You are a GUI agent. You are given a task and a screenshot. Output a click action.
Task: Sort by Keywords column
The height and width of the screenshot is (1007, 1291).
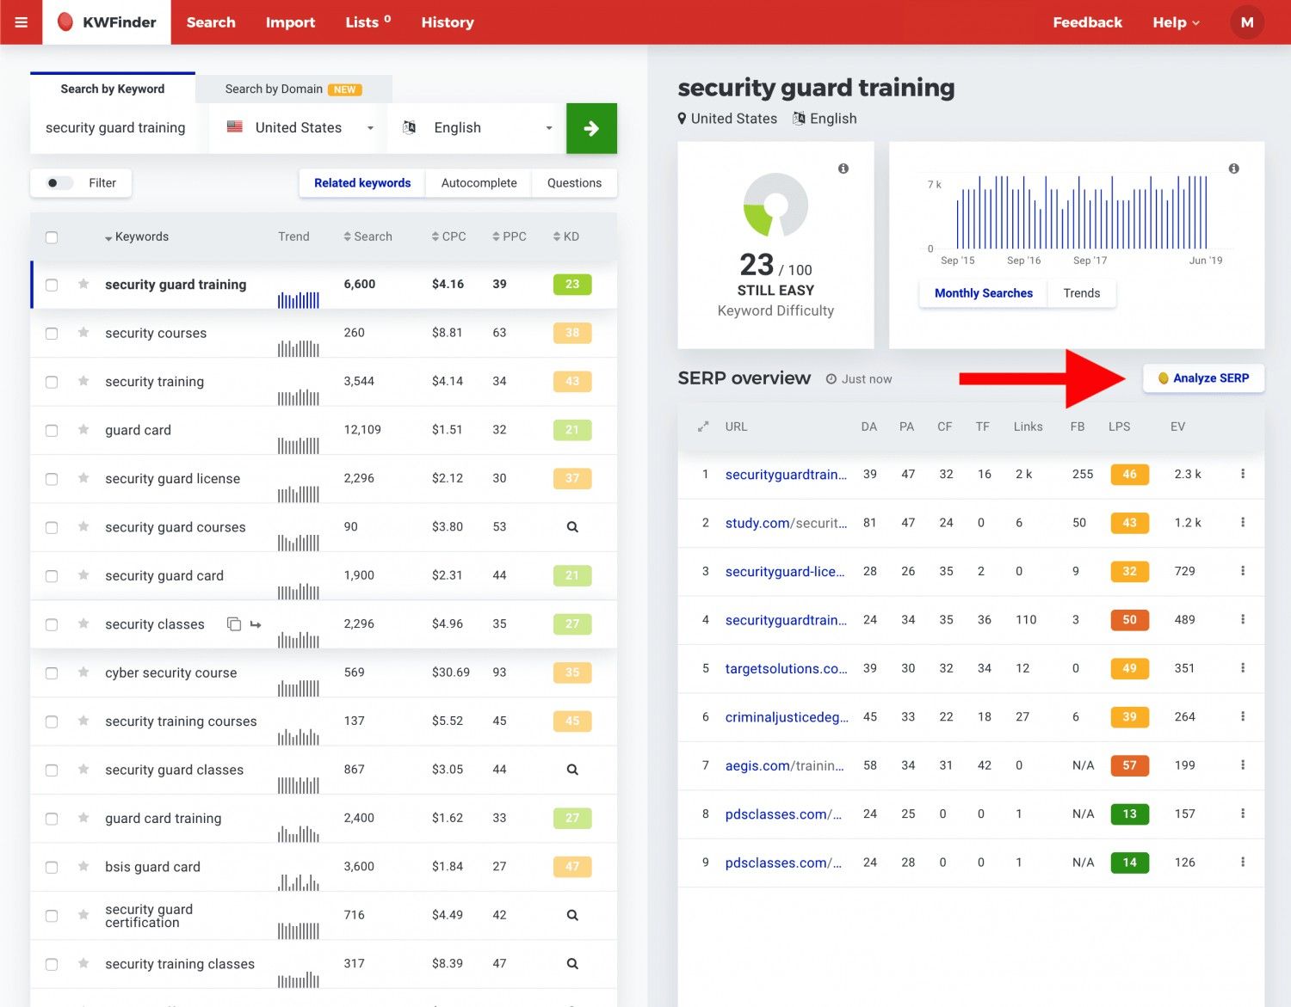click(x=136, y=236)
